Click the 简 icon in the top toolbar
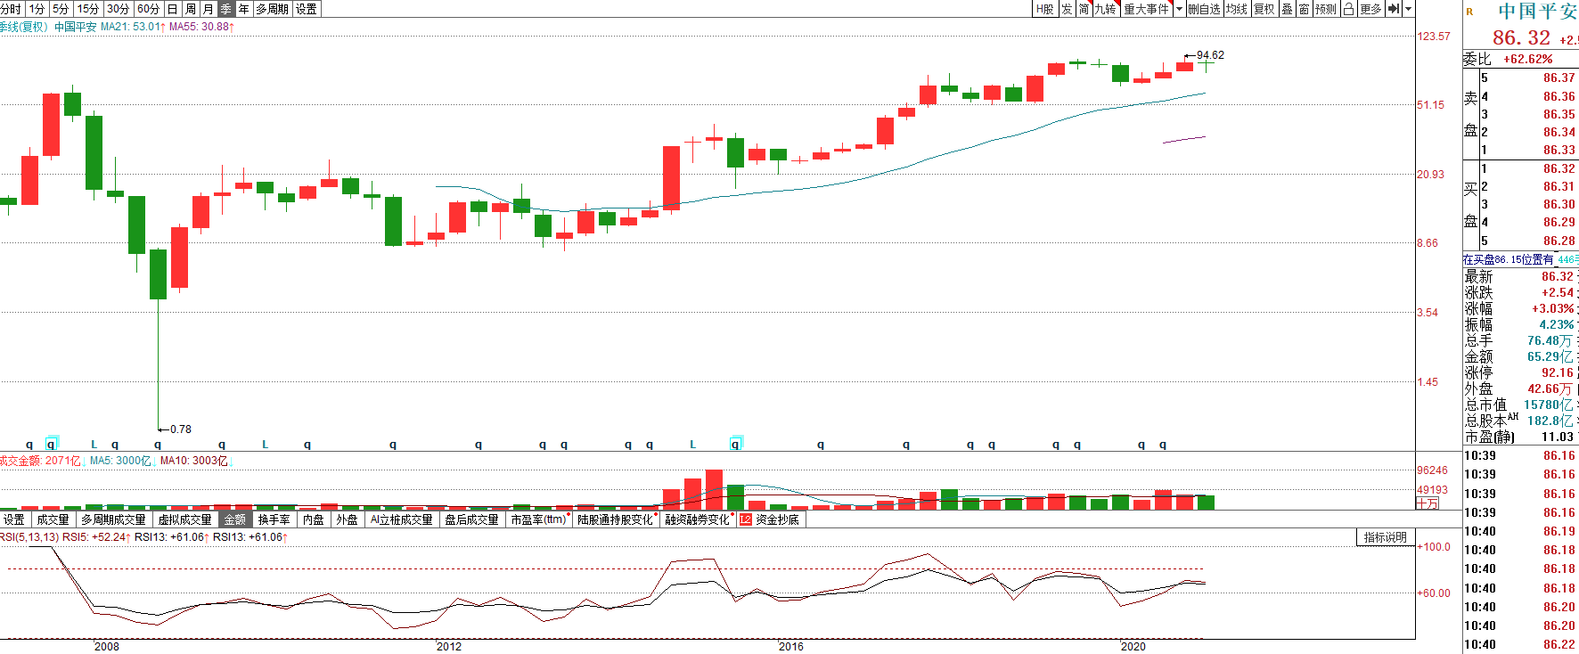 pyautogui.click(x=1084, y=9)
